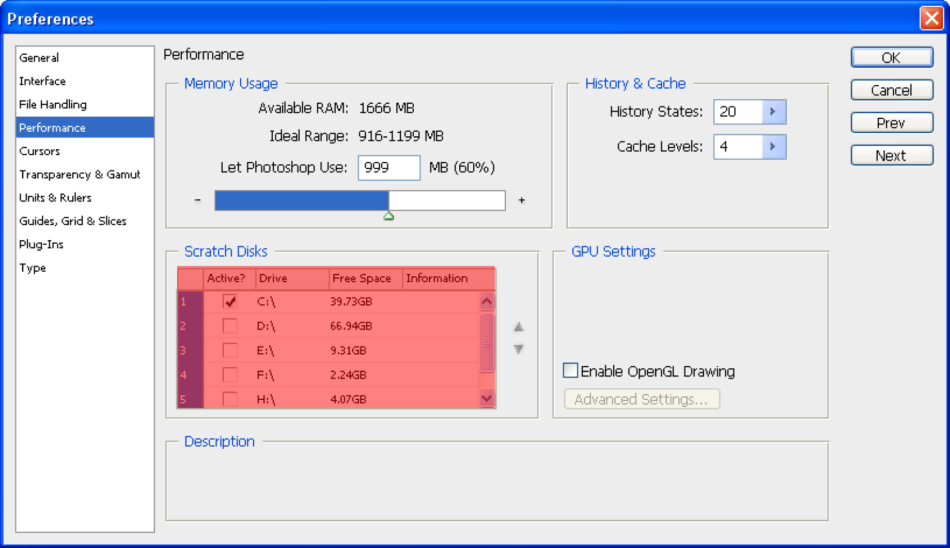Select the C:\ drive row
This screenshot has width=950, height=548.
click(329, 302)
